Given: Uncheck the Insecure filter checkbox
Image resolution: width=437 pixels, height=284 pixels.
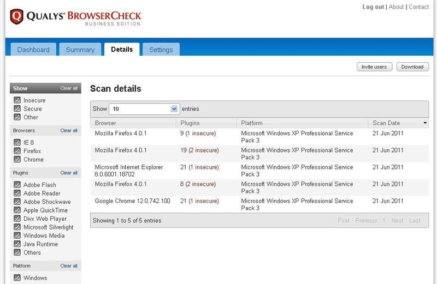Looking at the screenshot, I should (x=17, y=100).
